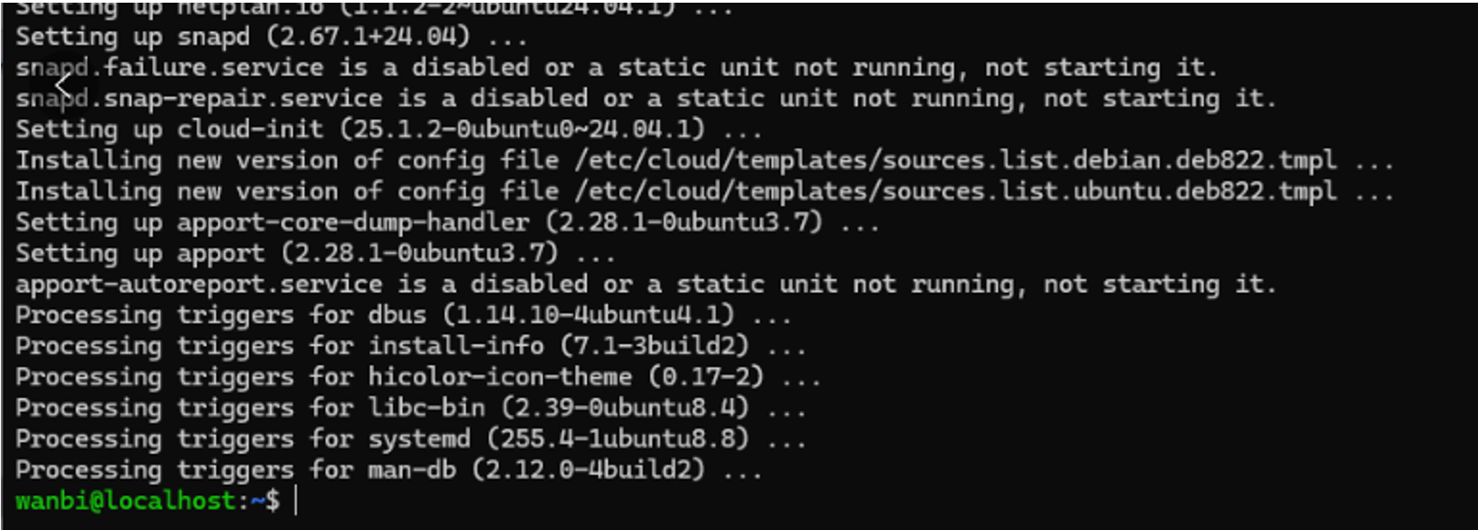The width and height of the screenshot is (1478, 530).
Task: Click the cloud-init setup line
Action: pyautogui.click(x=389, y=128)
